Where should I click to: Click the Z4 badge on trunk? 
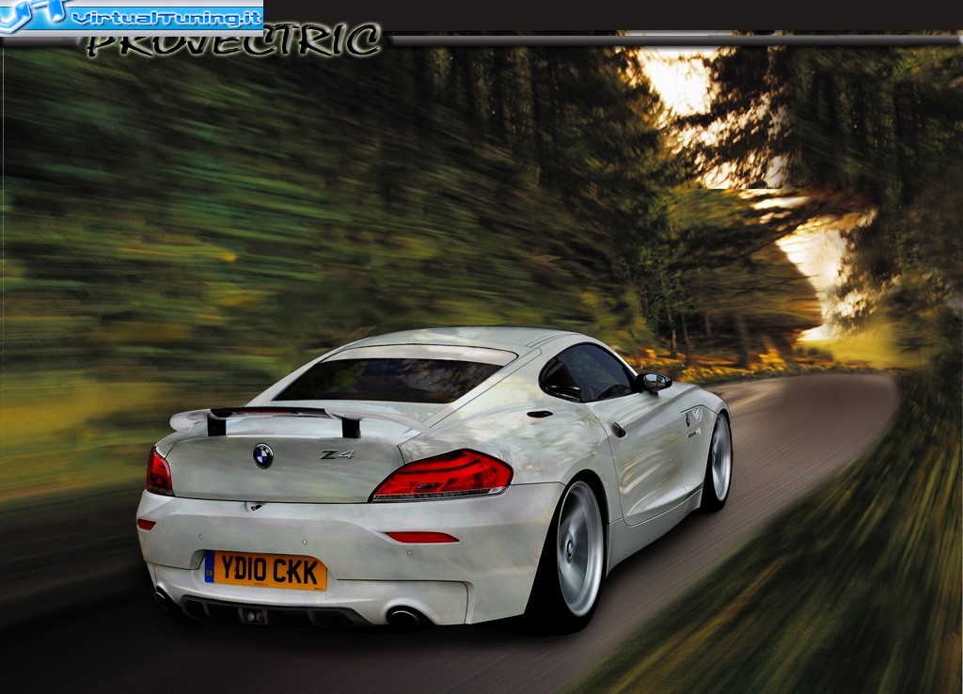338,454
